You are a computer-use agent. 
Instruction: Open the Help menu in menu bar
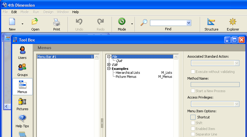(75, 12)
